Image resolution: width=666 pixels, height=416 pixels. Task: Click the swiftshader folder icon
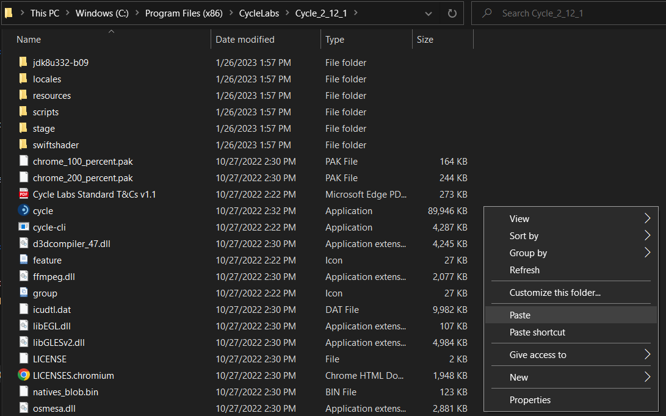(x=23, y=145)
